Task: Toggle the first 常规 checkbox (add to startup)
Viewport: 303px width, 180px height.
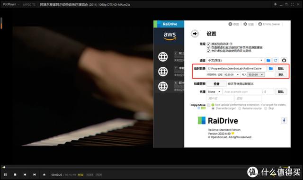Action: coord(208,44)
